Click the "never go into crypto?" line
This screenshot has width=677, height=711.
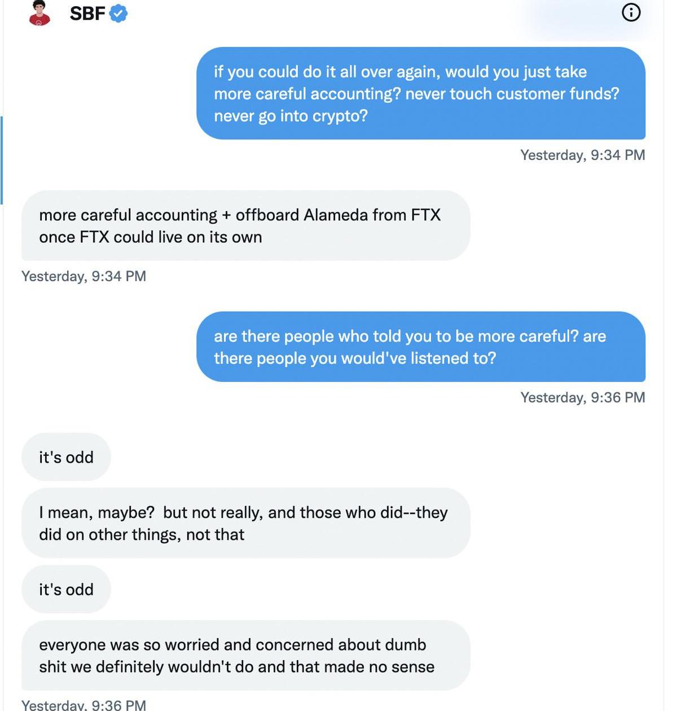click(x=291, y=116)
